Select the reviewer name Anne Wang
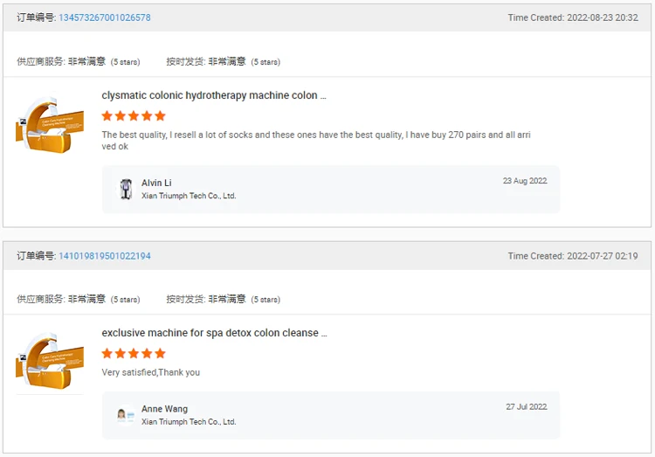The height and width of the screenshot is (457, 655). pyautogui.click(x=164, y=409)
